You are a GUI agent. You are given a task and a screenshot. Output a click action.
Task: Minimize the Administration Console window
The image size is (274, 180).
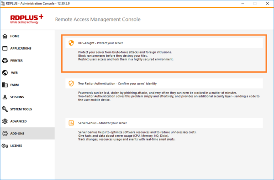(x=243, y=4)
